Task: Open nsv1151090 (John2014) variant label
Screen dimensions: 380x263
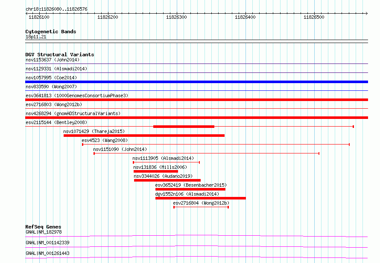Action: tap(120, 149)
